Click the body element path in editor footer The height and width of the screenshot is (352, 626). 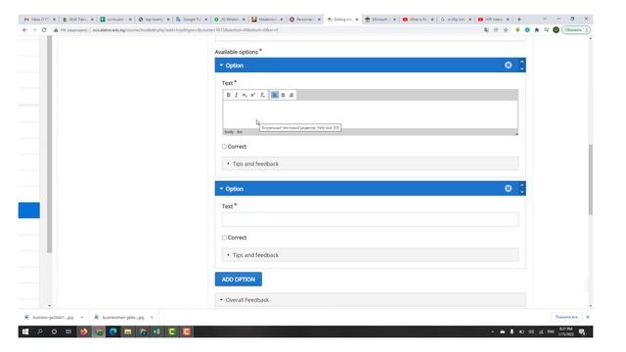(x=229, y=132)
